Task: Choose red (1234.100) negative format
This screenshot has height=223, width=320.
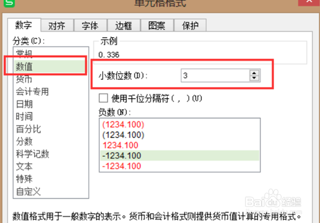Action: point(179,125)
